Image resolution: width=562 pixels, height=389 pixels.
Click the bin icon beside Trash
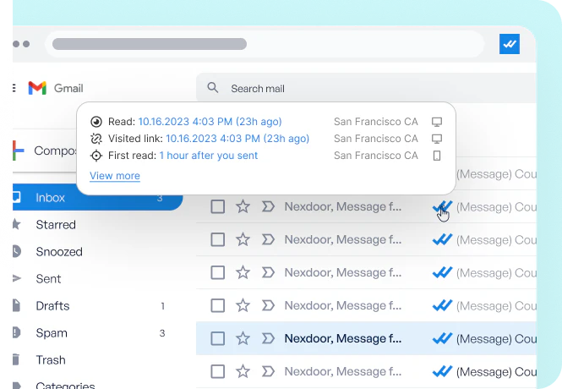pos(16,359)
